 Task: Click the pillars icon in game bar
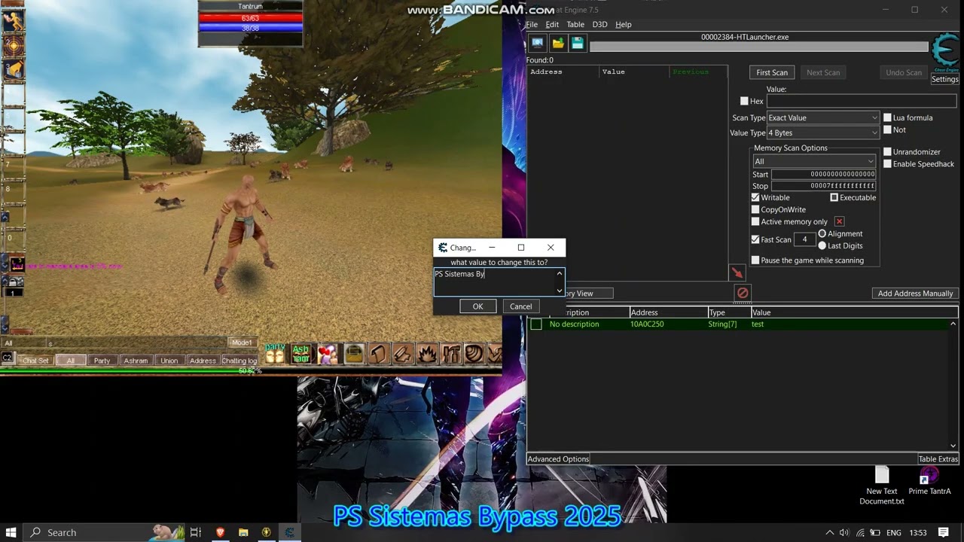[451, 353]
